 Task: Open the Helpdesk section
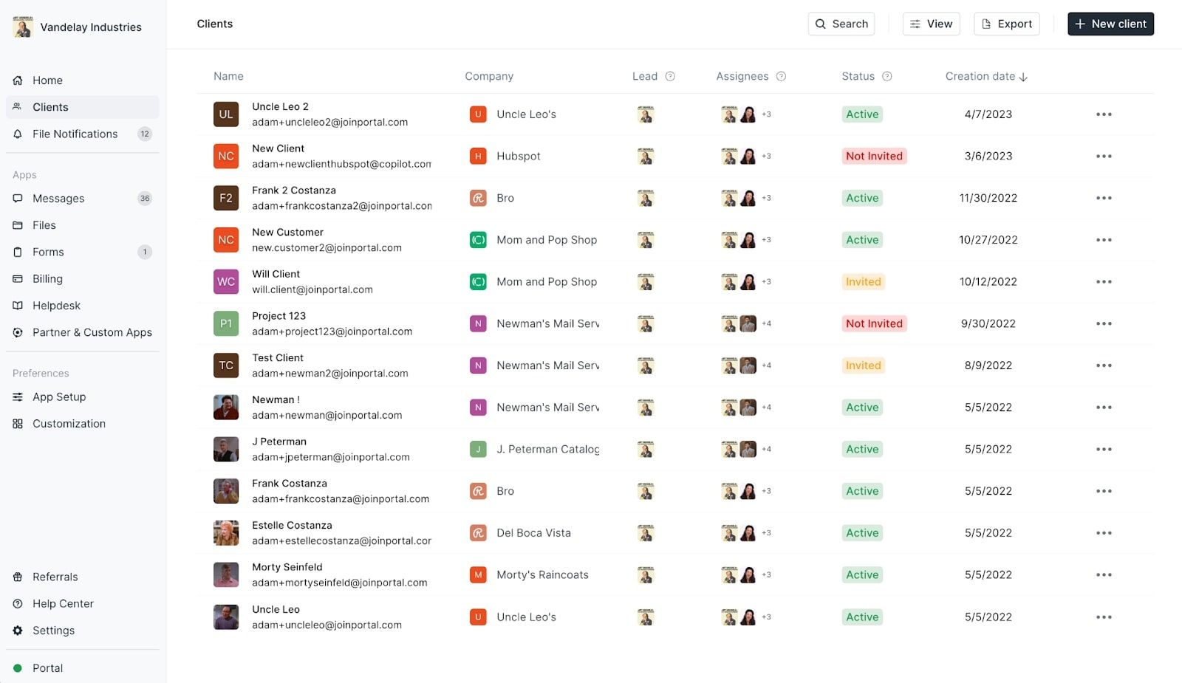(x=55, y=305)
